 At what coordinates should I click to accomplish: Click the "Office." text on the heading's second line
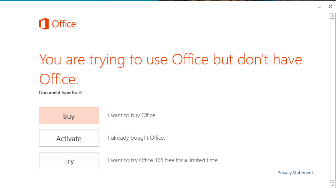click(59, 79)
